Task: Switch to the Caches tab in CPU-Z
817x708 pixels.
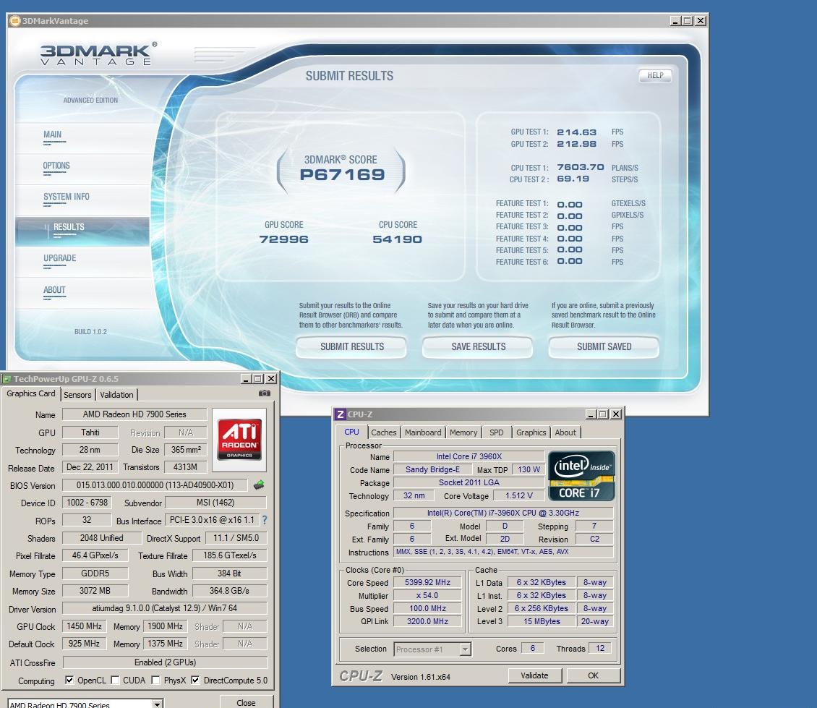Action: 384,432
